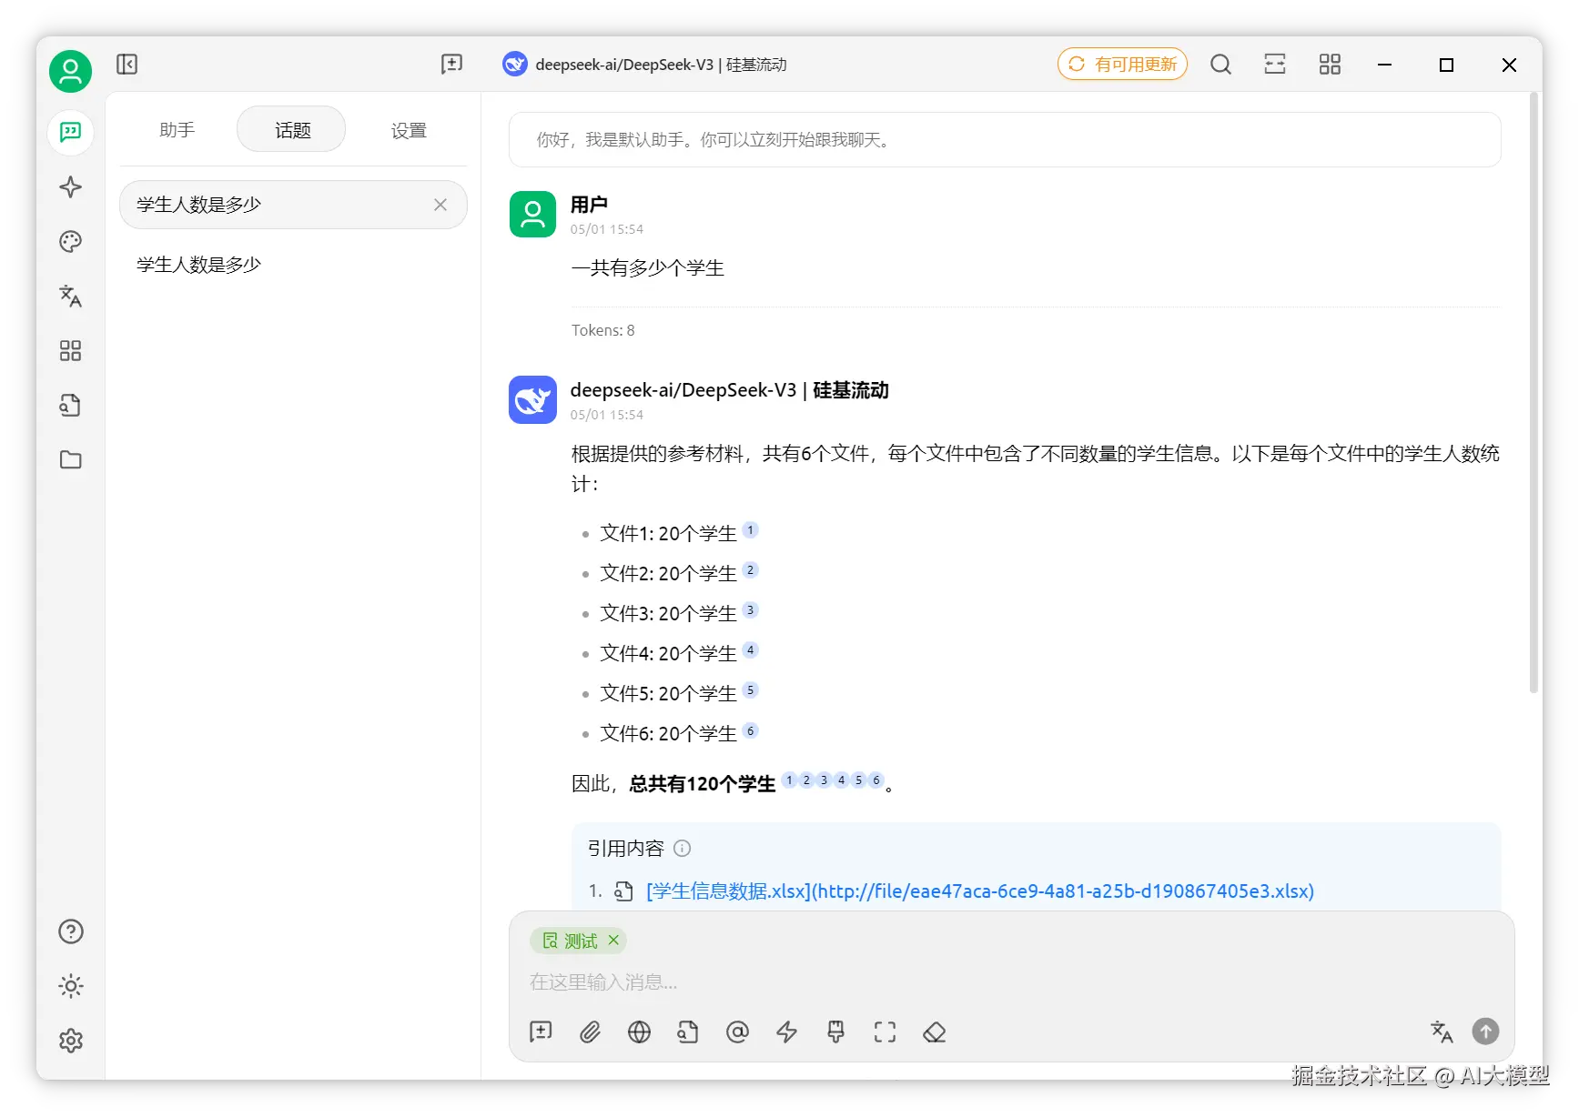Click citation marker 2 after 文件2
1579x1117 pixels.
[750, 570]
